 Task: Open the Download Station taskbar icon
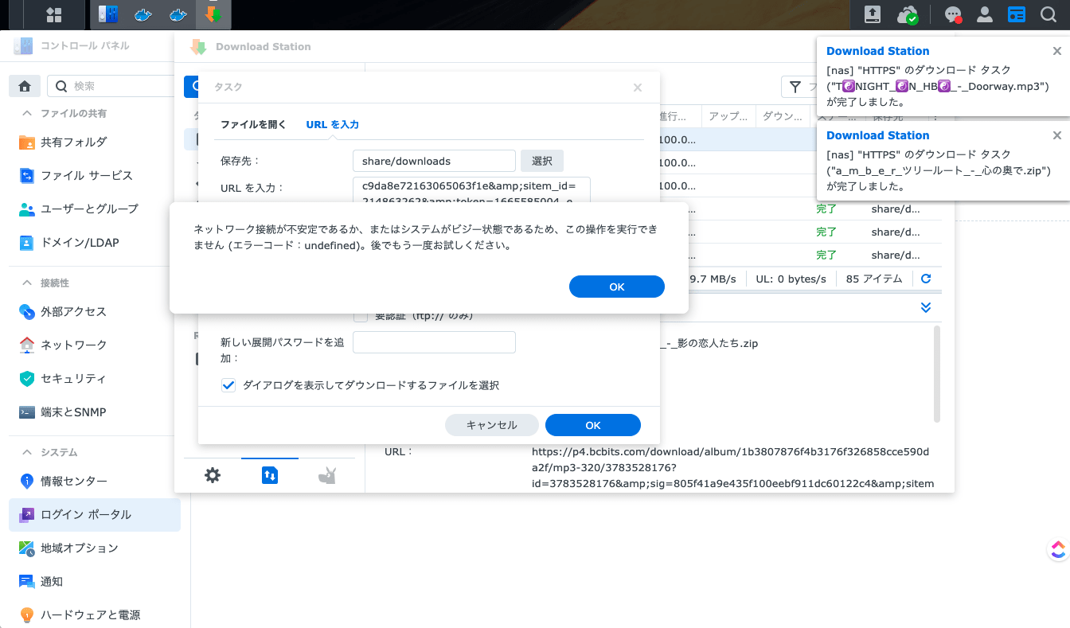tap(213, 14)
